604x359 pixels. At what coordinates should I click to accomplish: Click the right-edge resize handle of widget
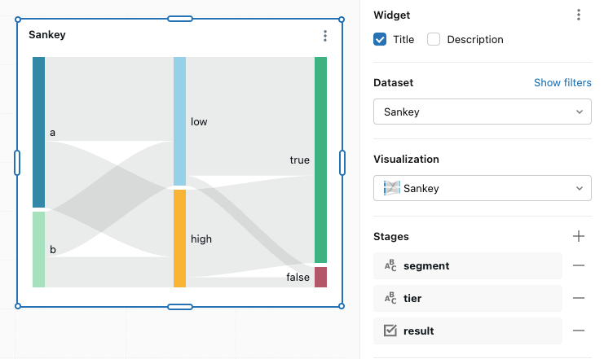coord(342,162)
